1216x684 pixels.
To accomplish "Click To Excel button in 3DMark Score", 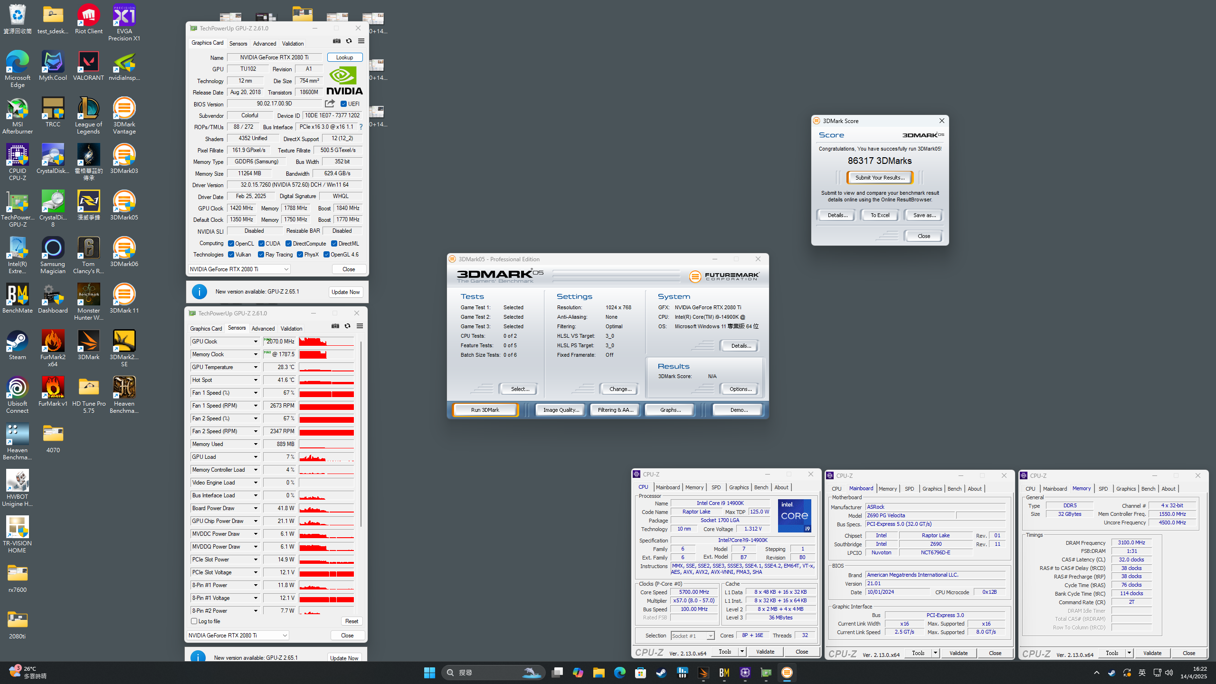I will (x=880, y=215).
